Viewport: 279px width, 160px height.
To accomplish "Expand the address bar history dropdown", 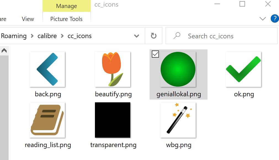I will (136, 36).
